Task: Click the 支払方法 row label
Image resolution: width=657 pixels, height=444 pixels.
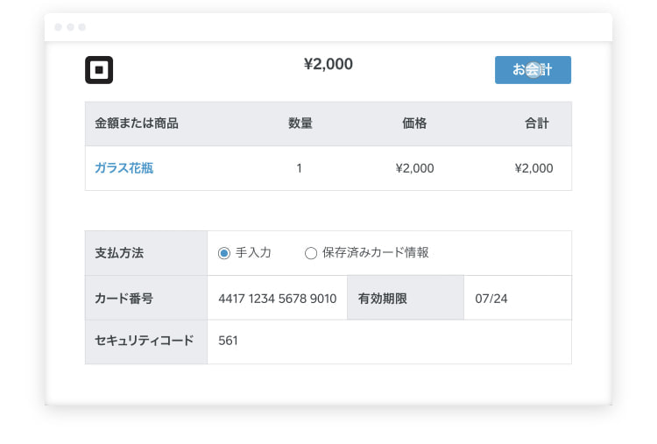Action: (119, 253)
